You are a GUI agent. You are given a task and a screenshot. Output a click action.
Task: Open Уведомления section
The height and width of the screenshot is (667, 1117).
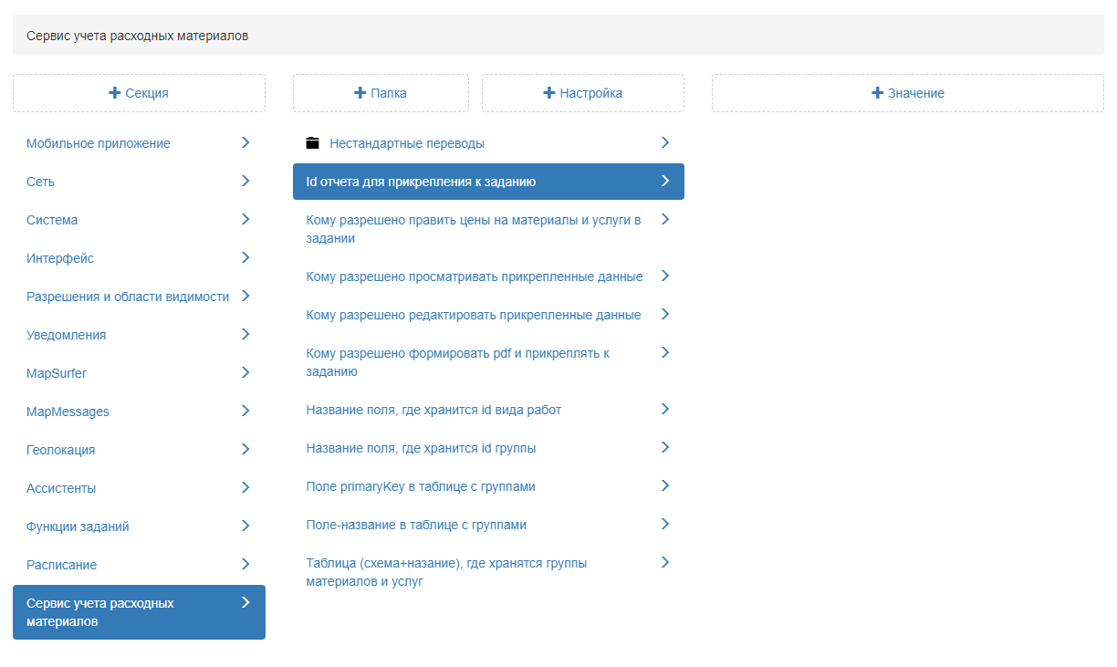tap(139, 335)
